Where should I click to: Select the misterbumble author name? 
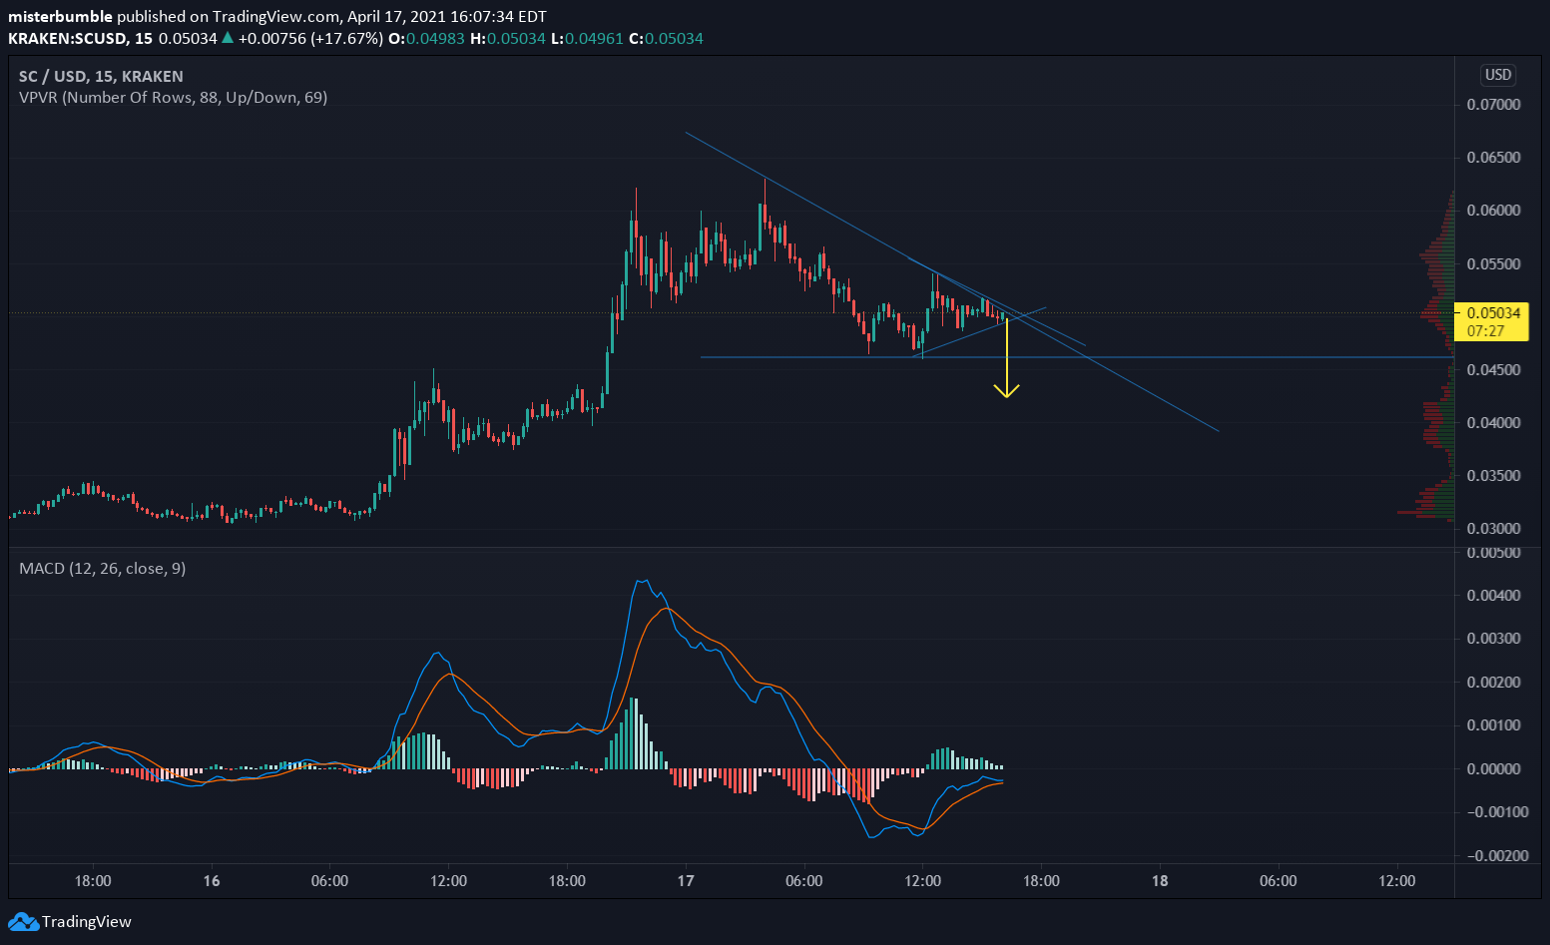coord(60,17)
